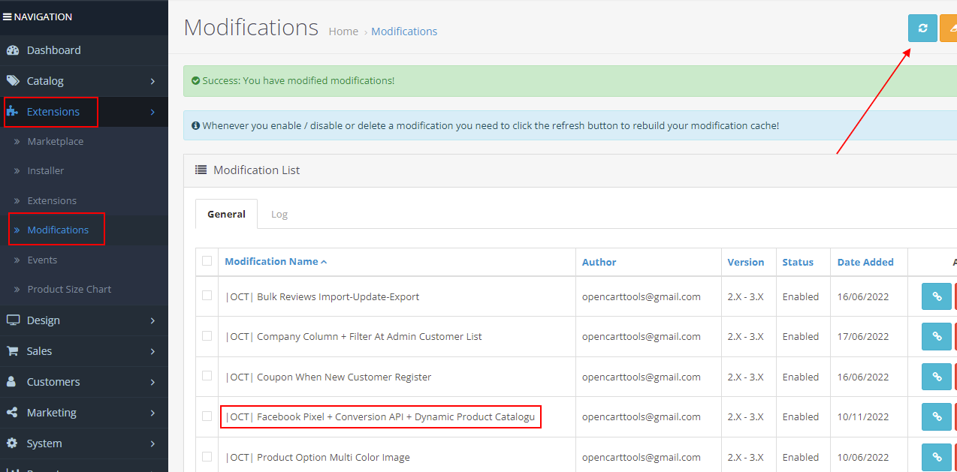
Task: Click the Extensions puzzle piece icon
Action: click(x=12, y=112)
